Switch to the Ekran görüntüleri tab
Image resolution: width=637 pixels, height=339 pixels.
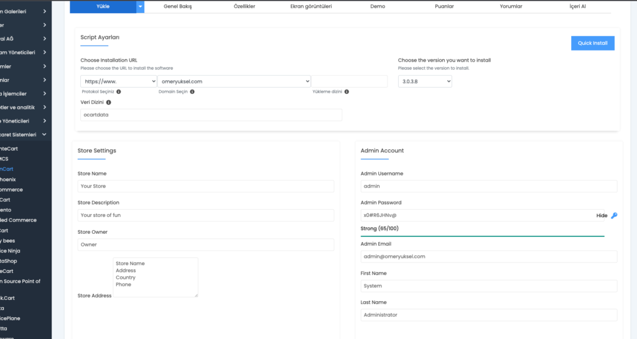(x=311, y=6)
